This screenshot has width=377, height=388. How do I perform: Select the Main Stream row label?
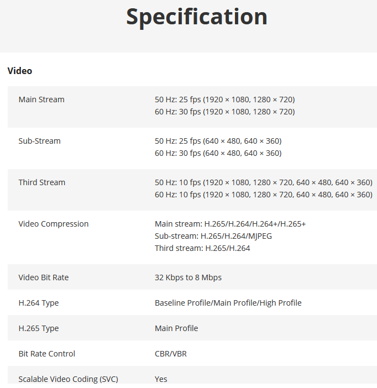pos(41,99)
